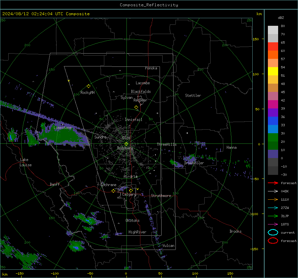Click the dark orange swatch below the 60 label
The image size is (298, 278).
pyautogui.click(x=273, y=55)
